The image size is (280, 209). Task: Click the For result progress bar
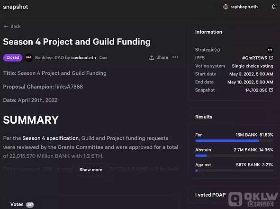(x=234, y=141)
